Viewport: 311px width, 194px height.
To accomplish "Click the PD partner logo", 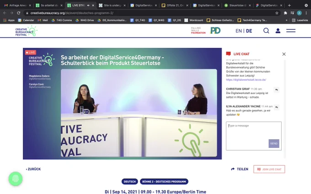I will coord(215,31).
